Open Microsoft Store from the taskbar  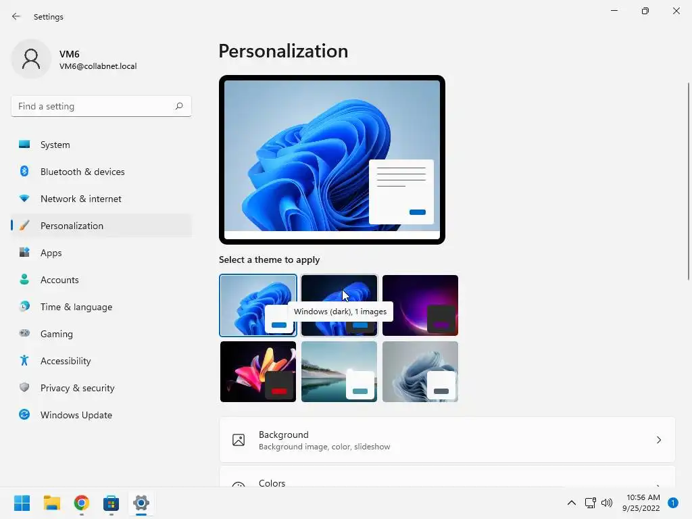tap(112, 503)
